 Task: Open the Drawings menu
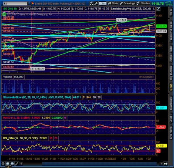click(127, 3)
